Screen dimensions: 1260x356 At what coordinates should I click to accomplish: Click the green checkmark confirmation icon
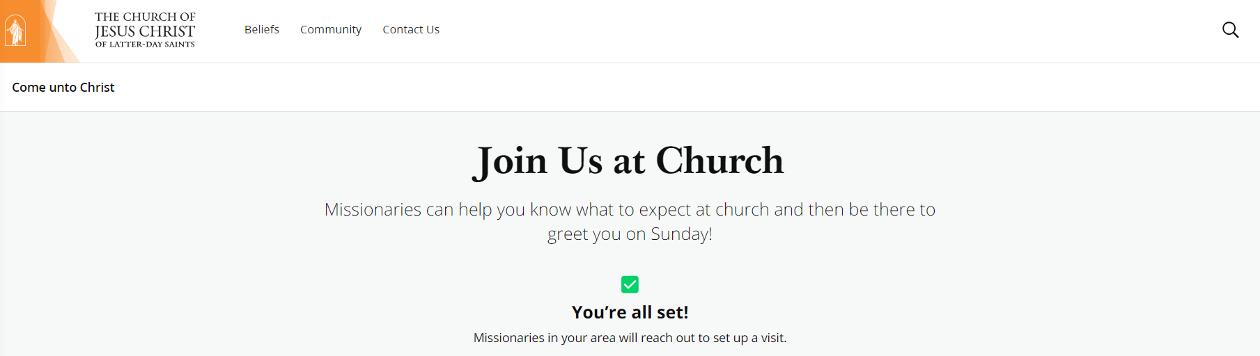tap(630, 284)
